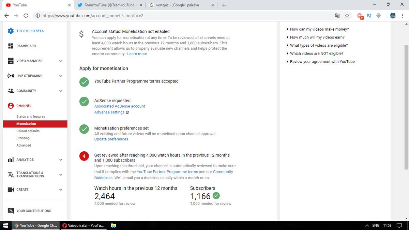
Task: Click the Channel person icon
Action: click(11, 106)
